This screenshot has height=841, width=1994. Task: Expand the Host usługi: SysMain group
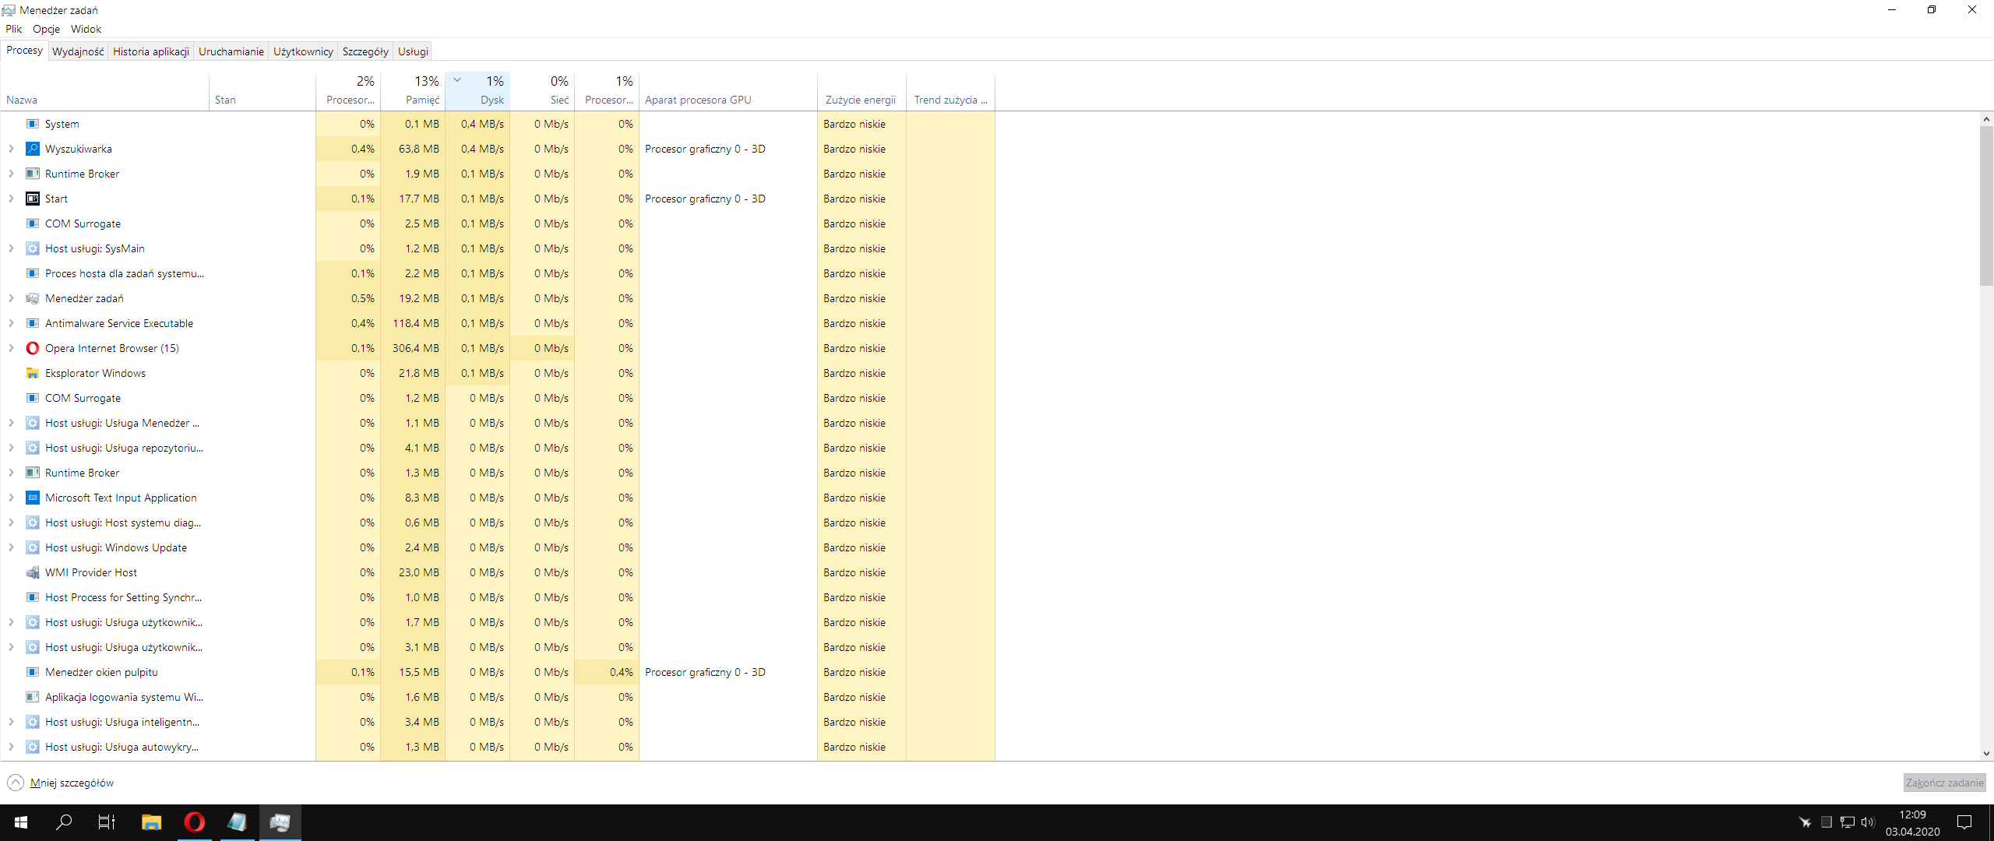[11, 248]
